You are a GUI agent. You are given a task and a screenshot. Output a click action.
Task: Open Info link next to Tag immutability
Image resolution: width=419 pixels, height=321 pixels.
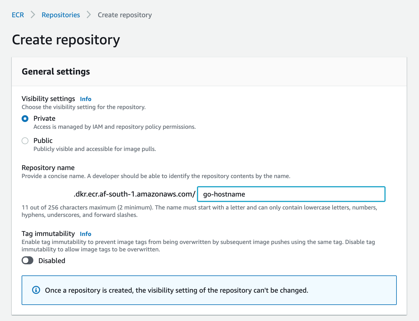point(85,234)
